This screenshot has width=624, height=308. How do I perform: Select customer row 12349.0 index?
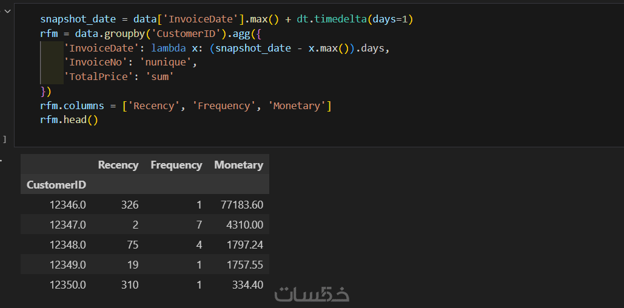(67, 265)
